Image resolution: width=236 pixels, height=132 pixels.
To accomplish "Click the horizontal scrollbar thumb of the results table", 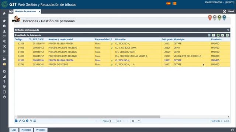I will click(x=89, y=117).
